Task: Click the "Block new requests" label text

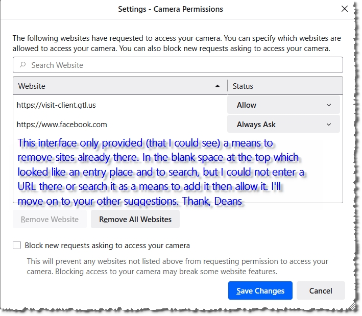Action: (x=107, y=246)
